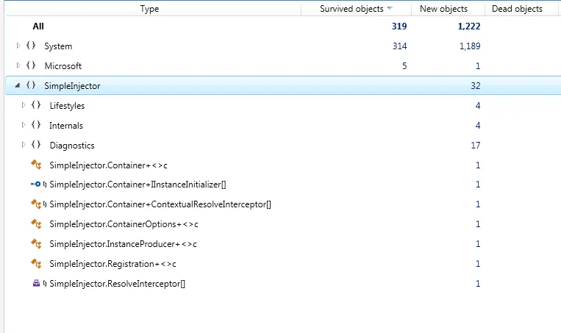Select the SimpleInjector row label
This screenshot has width=561, height=333.
(x=72, y=86)
